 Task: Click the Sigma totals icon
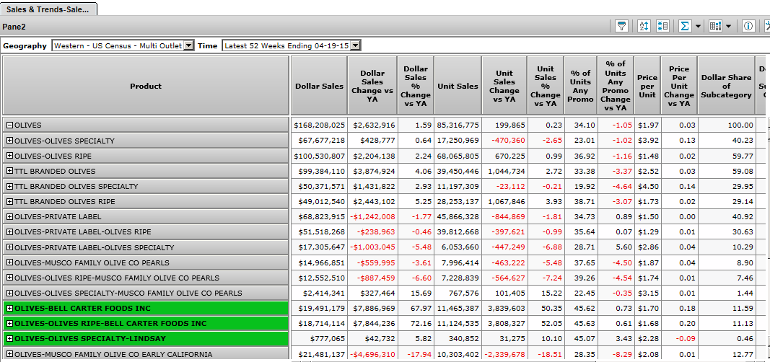(x=684, y=26)
